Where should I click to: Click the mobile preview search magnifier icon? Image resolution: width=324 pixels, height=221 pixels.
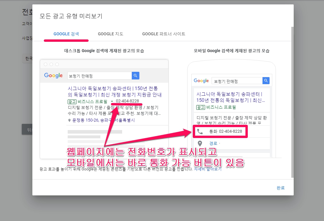[266, 81]
